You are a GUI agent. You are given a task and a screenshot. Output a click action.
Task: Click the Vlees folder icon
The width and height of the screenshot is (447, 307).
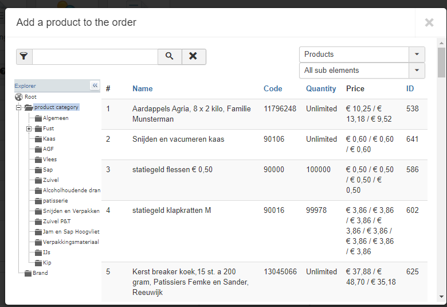point(38,160)
